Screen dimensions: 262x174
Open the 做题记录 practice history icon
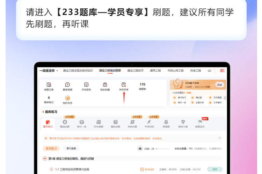coord(49,85)
